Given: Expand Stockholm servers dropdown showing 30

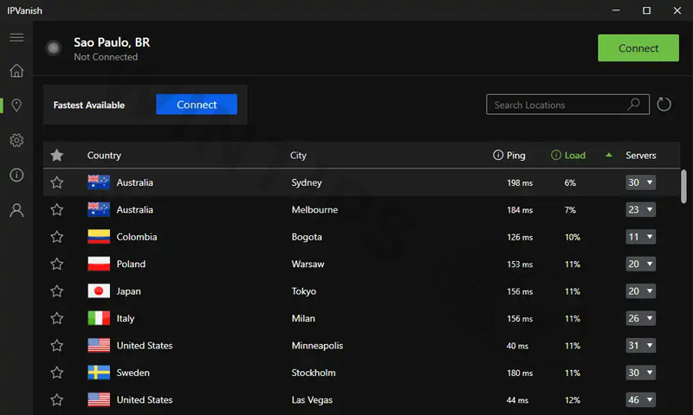Looking at the screenshot, I should [640, 373].
